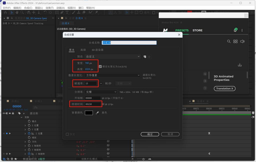Switch to the 高级 tab
Screen dimensions: 256x162
83,50
